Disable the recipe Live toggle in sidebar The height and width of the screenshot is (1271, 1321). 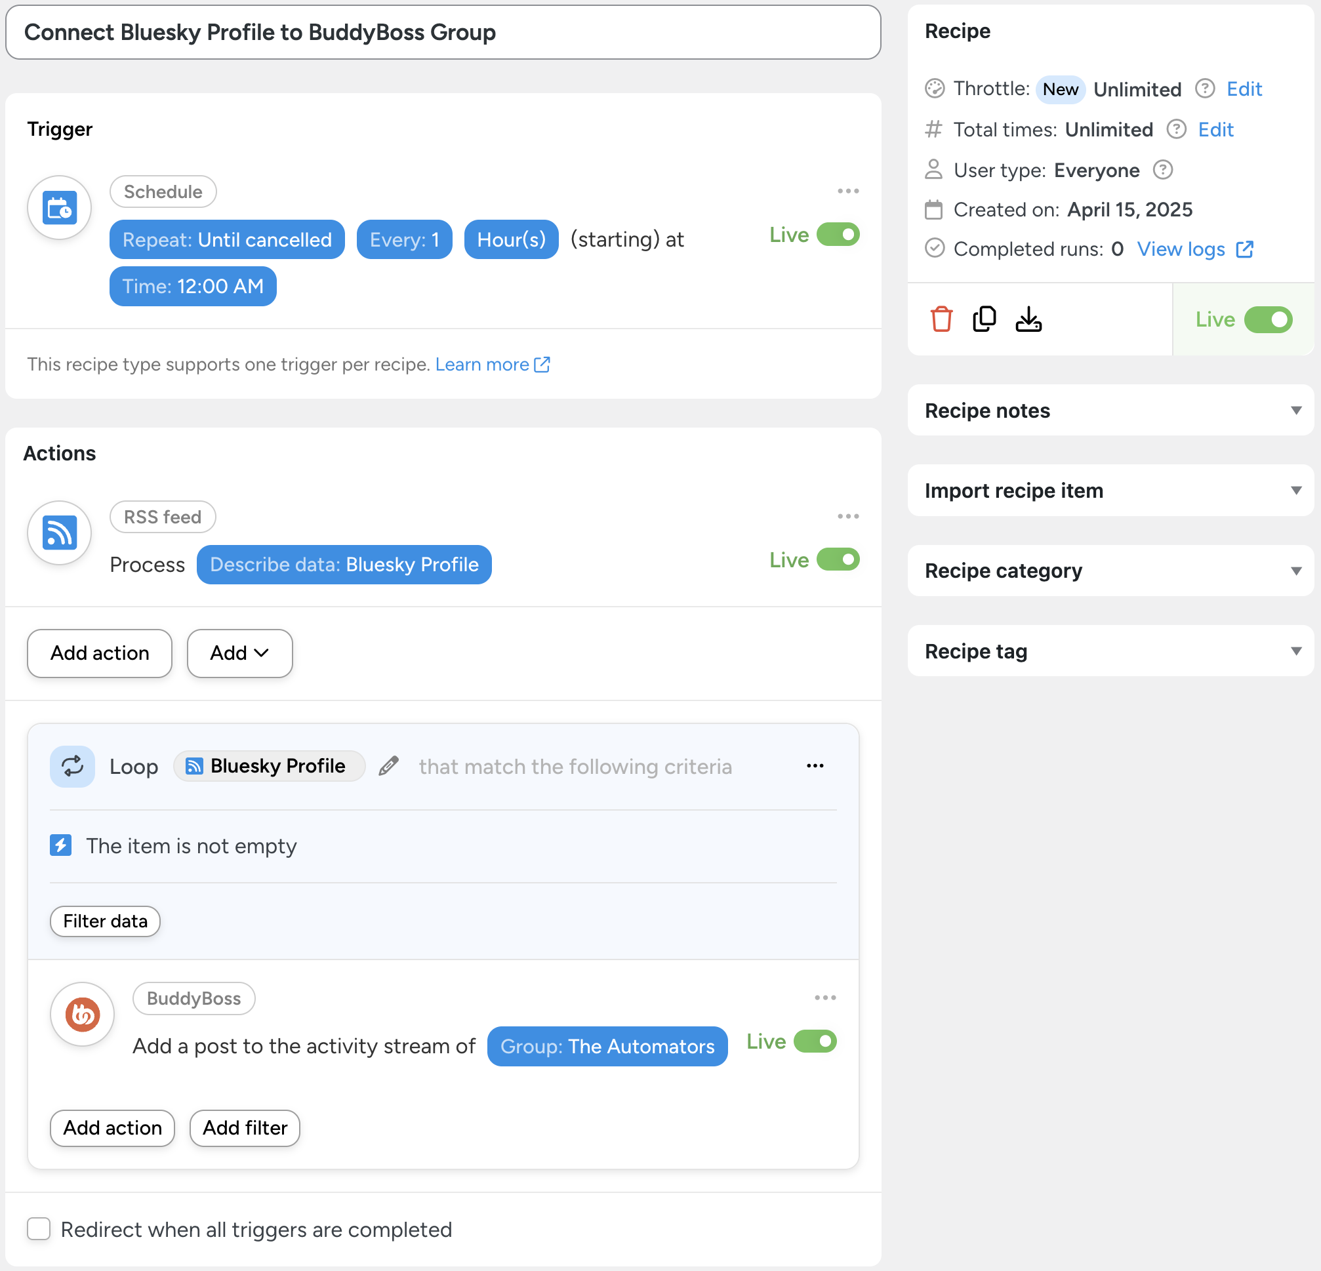1268,319
